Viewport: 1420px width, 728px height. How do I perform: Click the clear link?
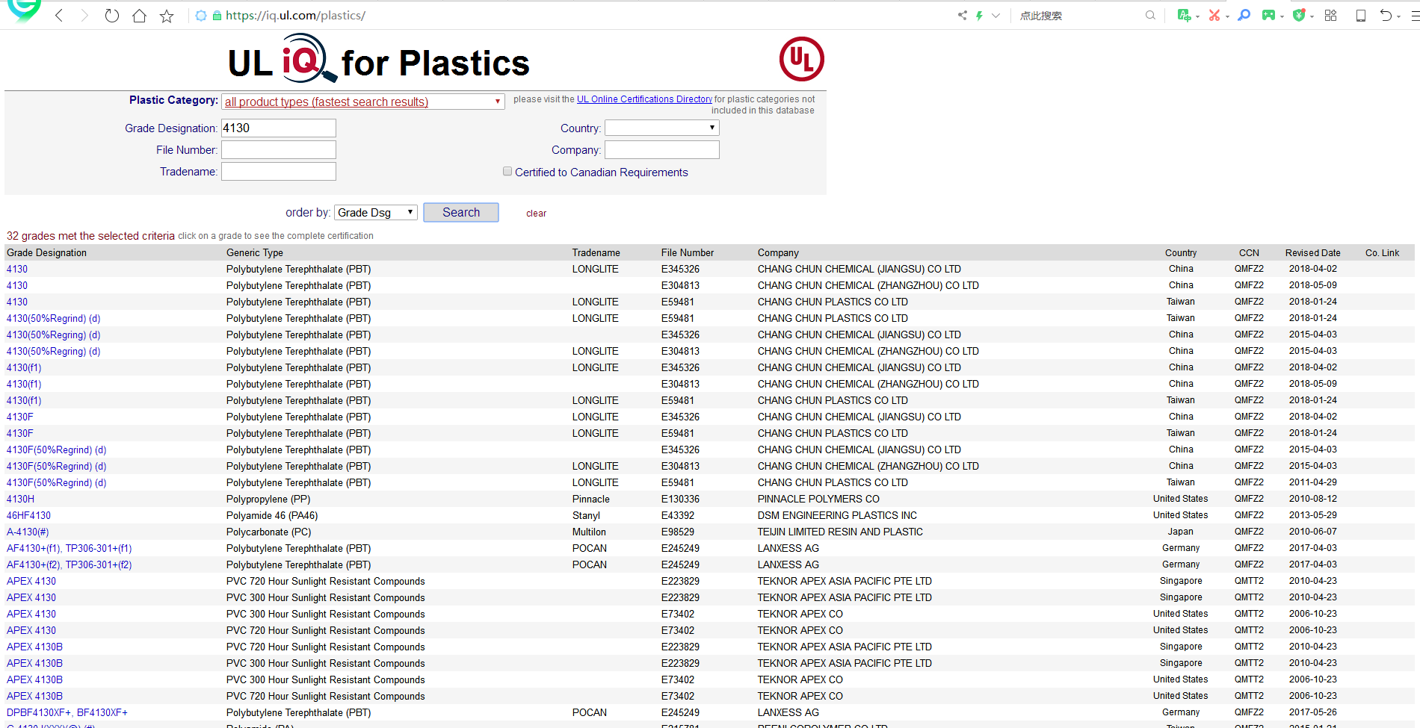tap(536, 214)
